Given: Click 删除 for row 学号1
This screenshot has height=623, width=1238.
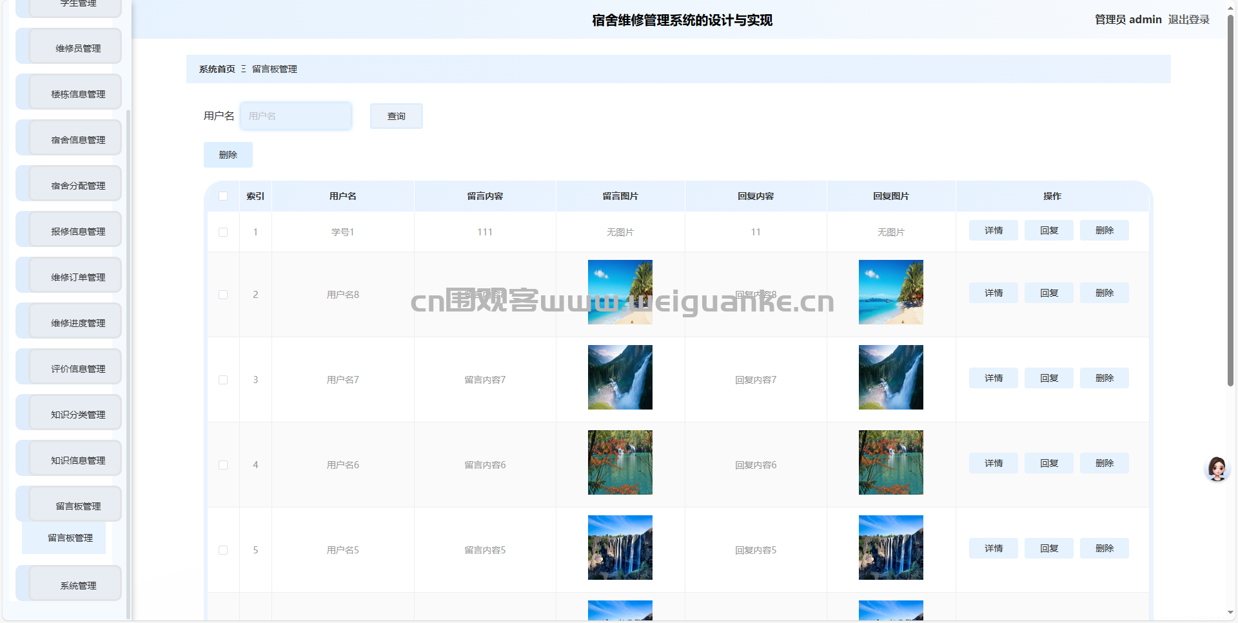Looking at the screenshot, I should pyautogui.click(x=1105, y=230).
